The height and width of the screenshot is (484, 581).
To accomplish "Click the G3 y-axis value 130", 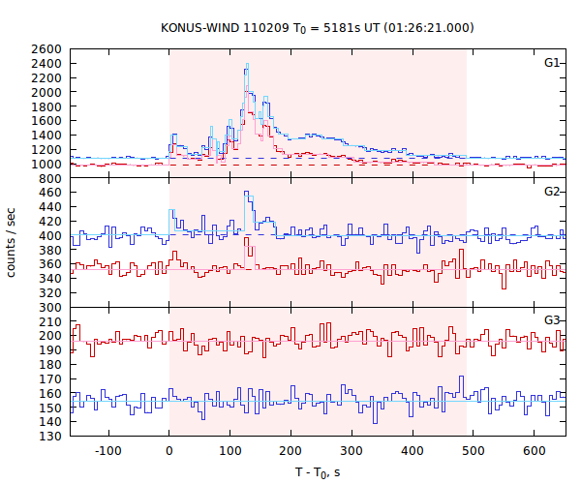I will 50,437.
